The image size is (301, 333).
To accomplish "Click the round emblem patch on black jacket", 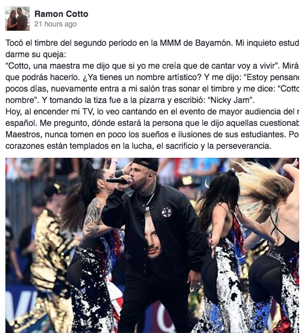I will pyautogui.click(x=166, y=213).
